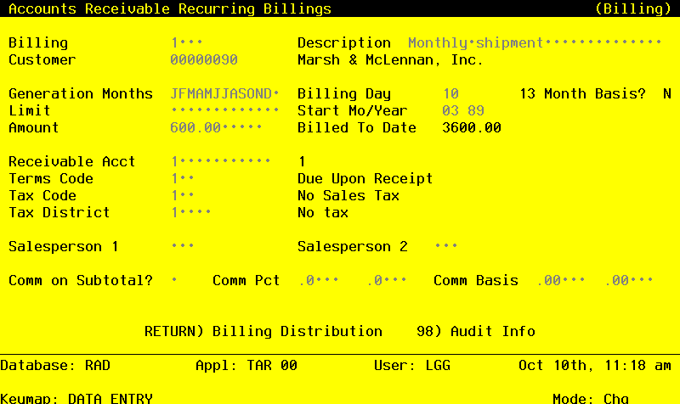Select the Tax District field
Image resolution: width=680 pixels, height=404 pixels.
[x=190, y=212]
